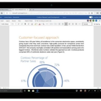Open the Documents breadcrumb link in the header
The image size is (101, 101).
[x=16, y=17]
